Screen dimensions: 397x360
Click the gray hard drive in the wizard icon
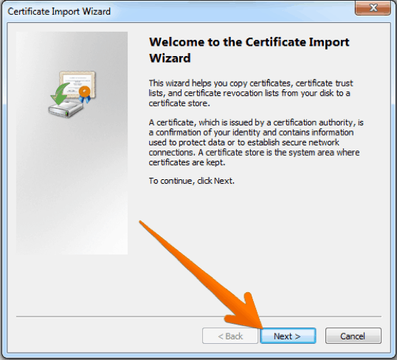(66, 109)
